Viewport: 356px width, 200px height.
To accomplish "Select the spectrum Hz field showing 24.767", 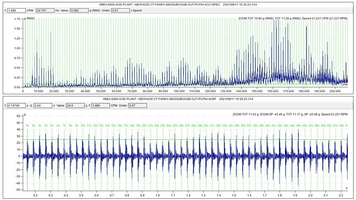I will (x=46, y=11).
